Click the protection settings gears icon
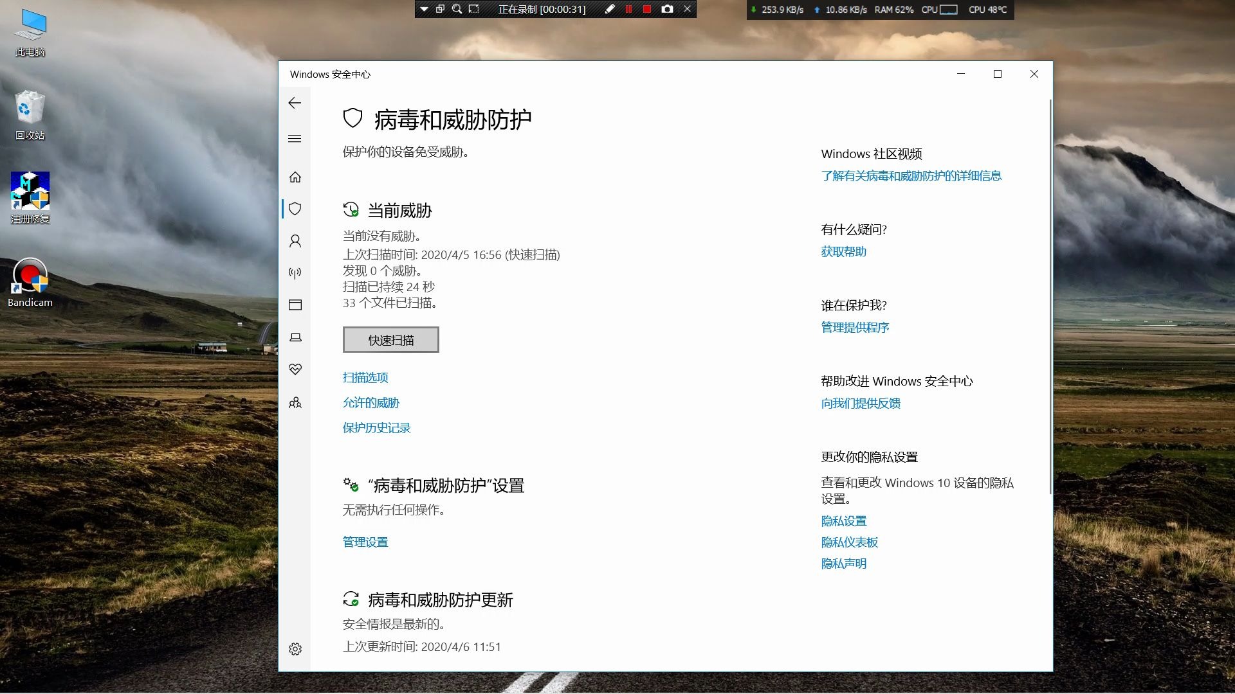 tap(351, 485)
